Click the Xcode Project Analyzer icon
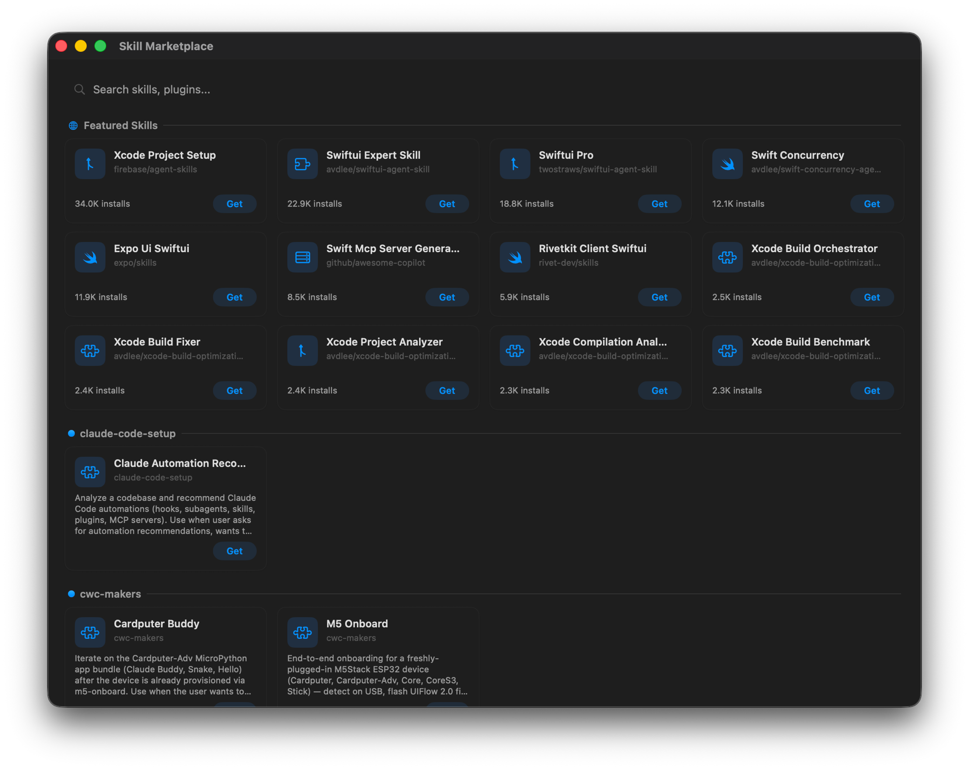This screenshot has width=969, height=770. [x=302, y=350]
